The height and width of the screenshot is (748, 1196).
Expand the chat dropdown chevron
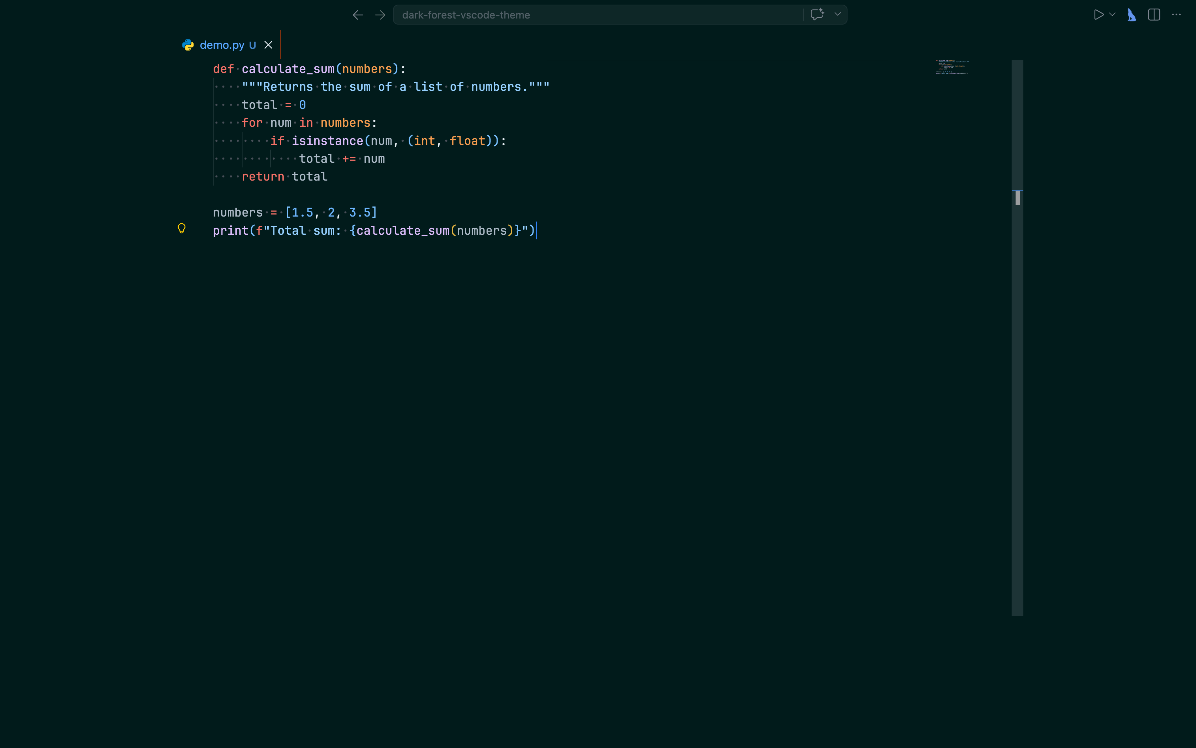coord(838,14)
